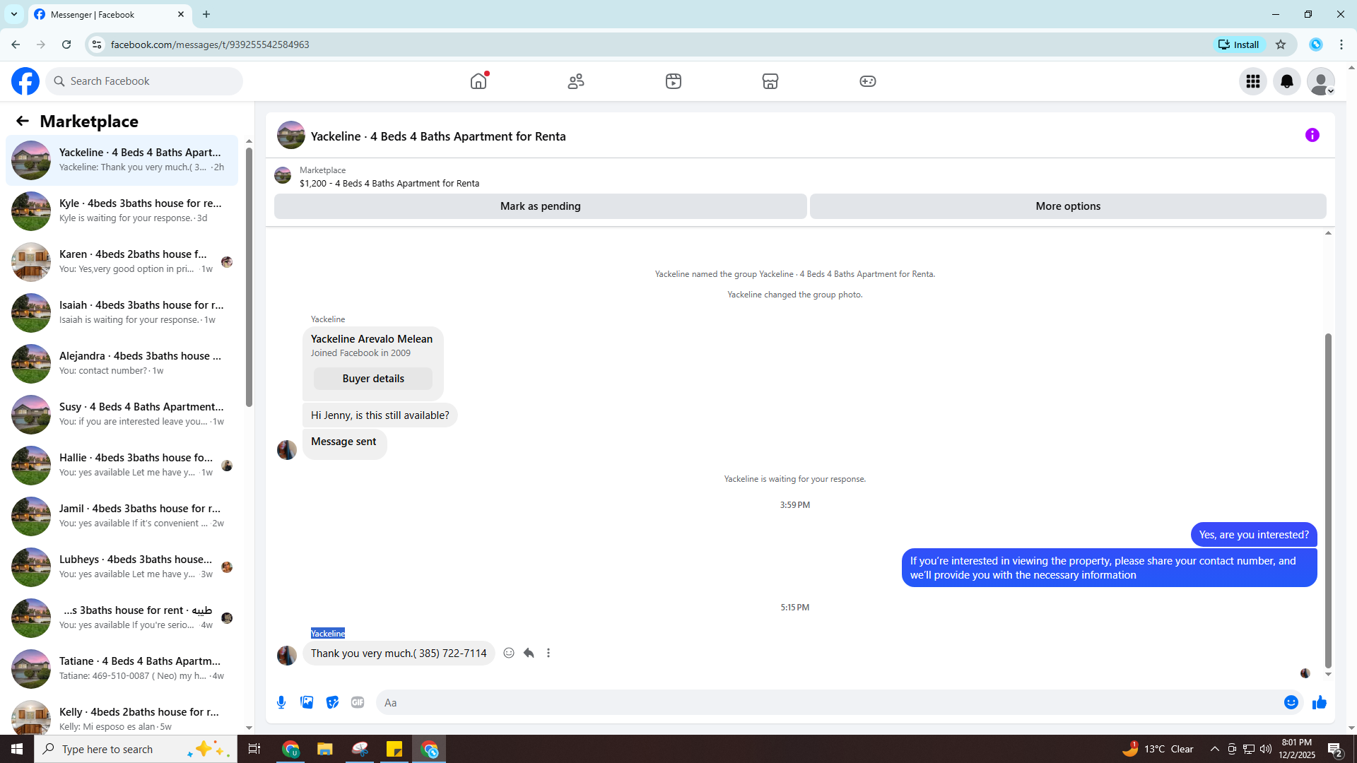This screenshot has width=1357, height=763.
Task: React to Yackeline's phone number message
Action: [509, 653]
